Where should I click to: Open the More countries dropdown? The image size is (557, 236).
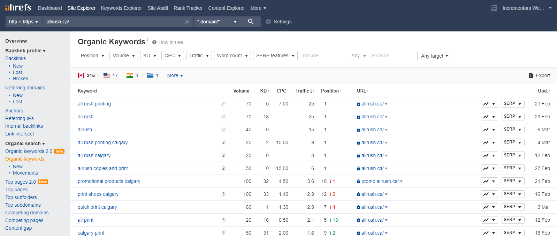pyautogui.click(x=175, y=75)
